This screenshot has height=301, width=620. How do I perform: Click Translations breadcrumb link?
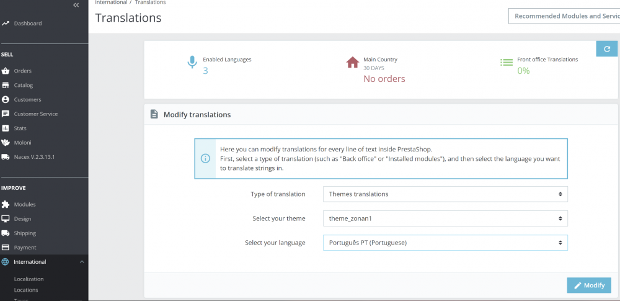[x=150, y=2]
